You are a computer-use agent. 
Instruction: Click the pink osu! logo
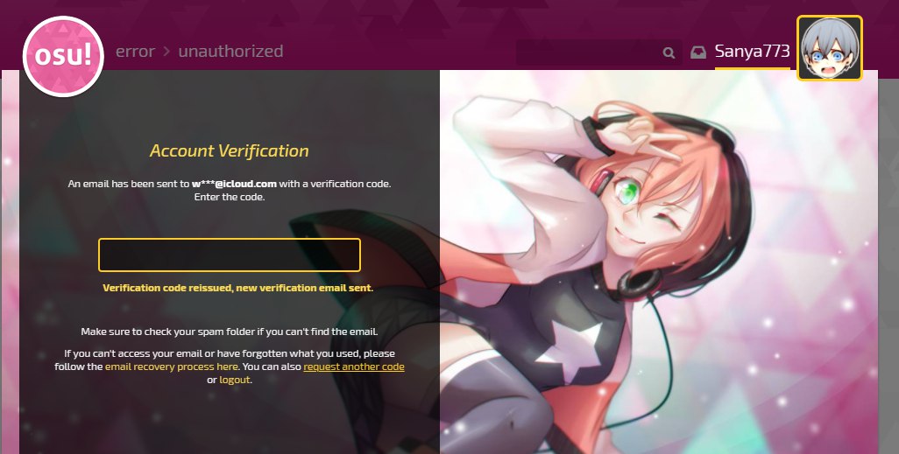(x=63, y=56)
